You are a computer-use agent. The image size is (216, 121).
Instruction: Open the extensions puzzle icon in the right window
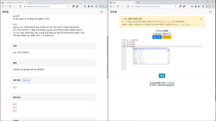pos(196,6)
